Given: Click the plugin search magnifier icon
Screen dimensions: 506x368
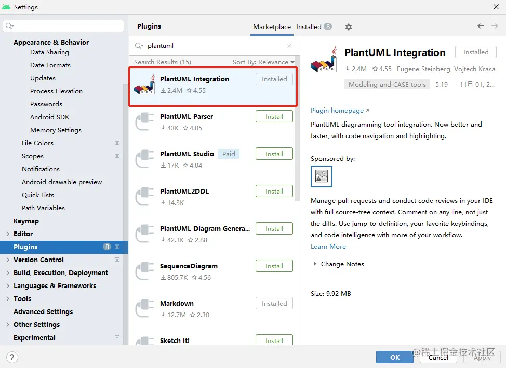Looking at the screenshot, I should pos(139,46).
